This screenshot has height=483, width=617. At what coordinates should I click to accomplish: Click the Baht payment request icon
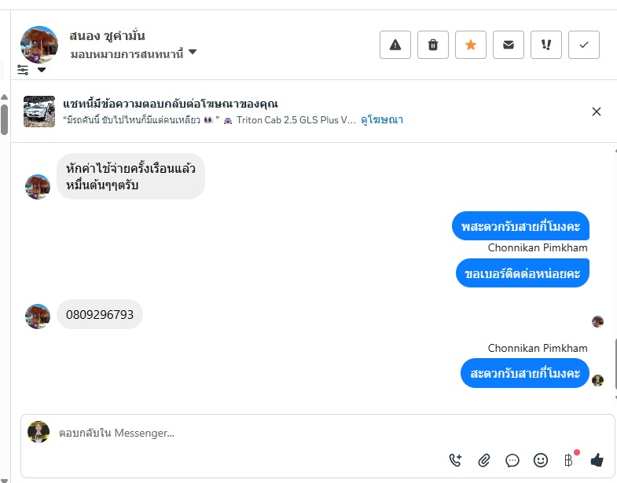pos(568,460)
